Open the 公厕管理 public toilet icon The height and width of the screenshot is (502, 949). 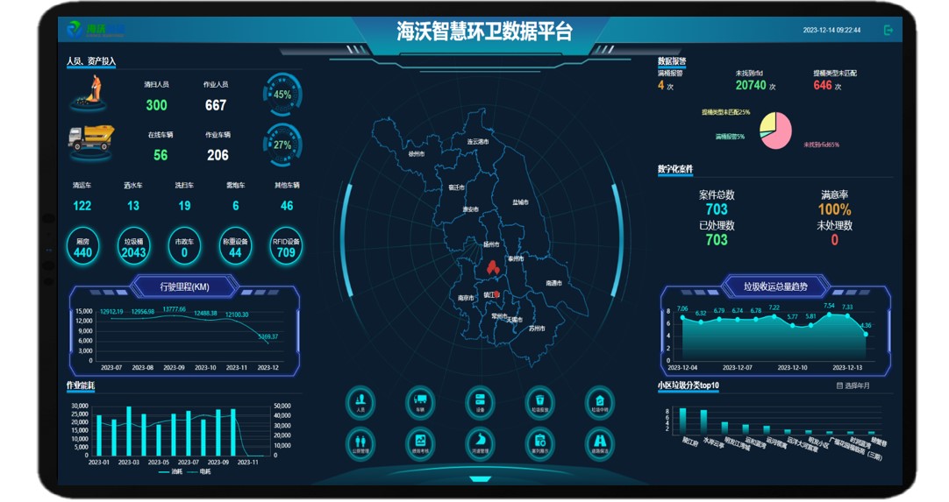(360, 443)
